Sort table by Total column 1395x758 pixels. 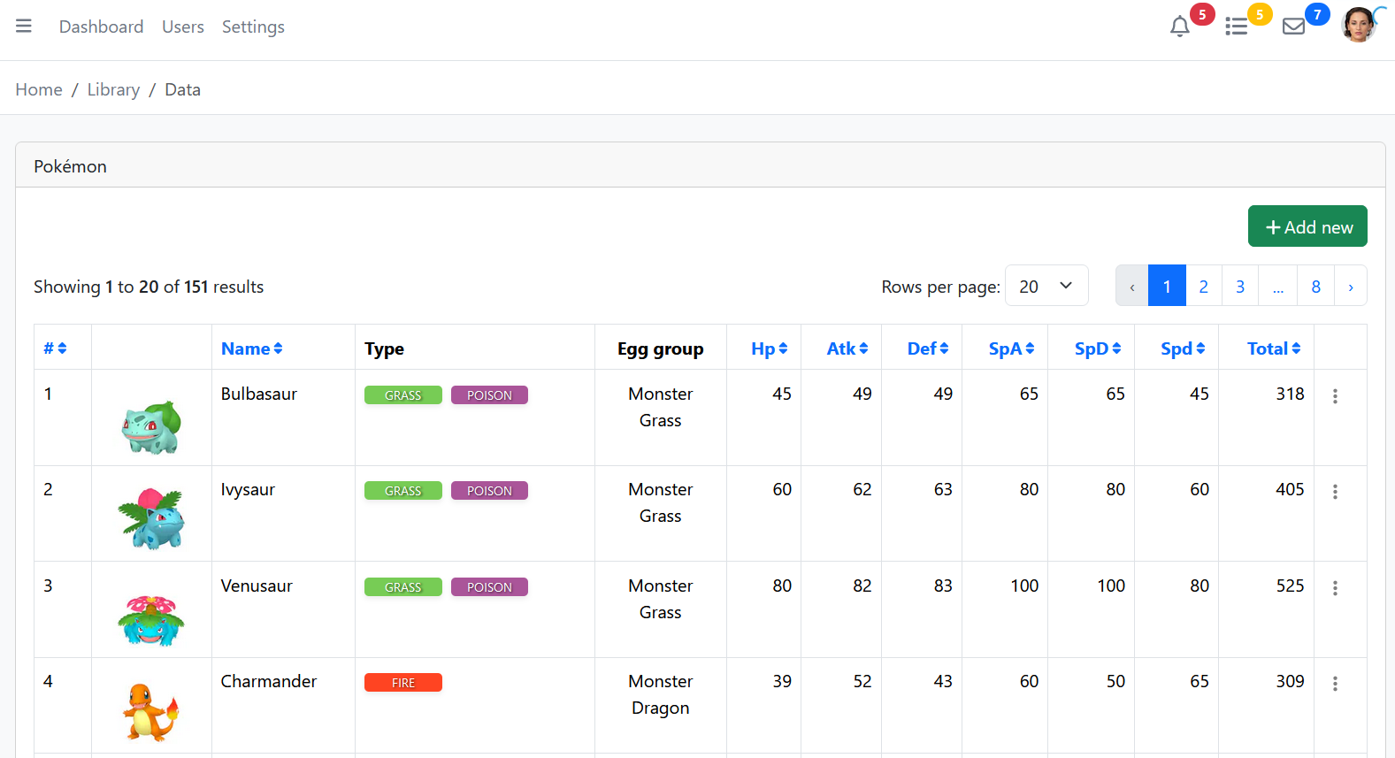[1274, 348]
